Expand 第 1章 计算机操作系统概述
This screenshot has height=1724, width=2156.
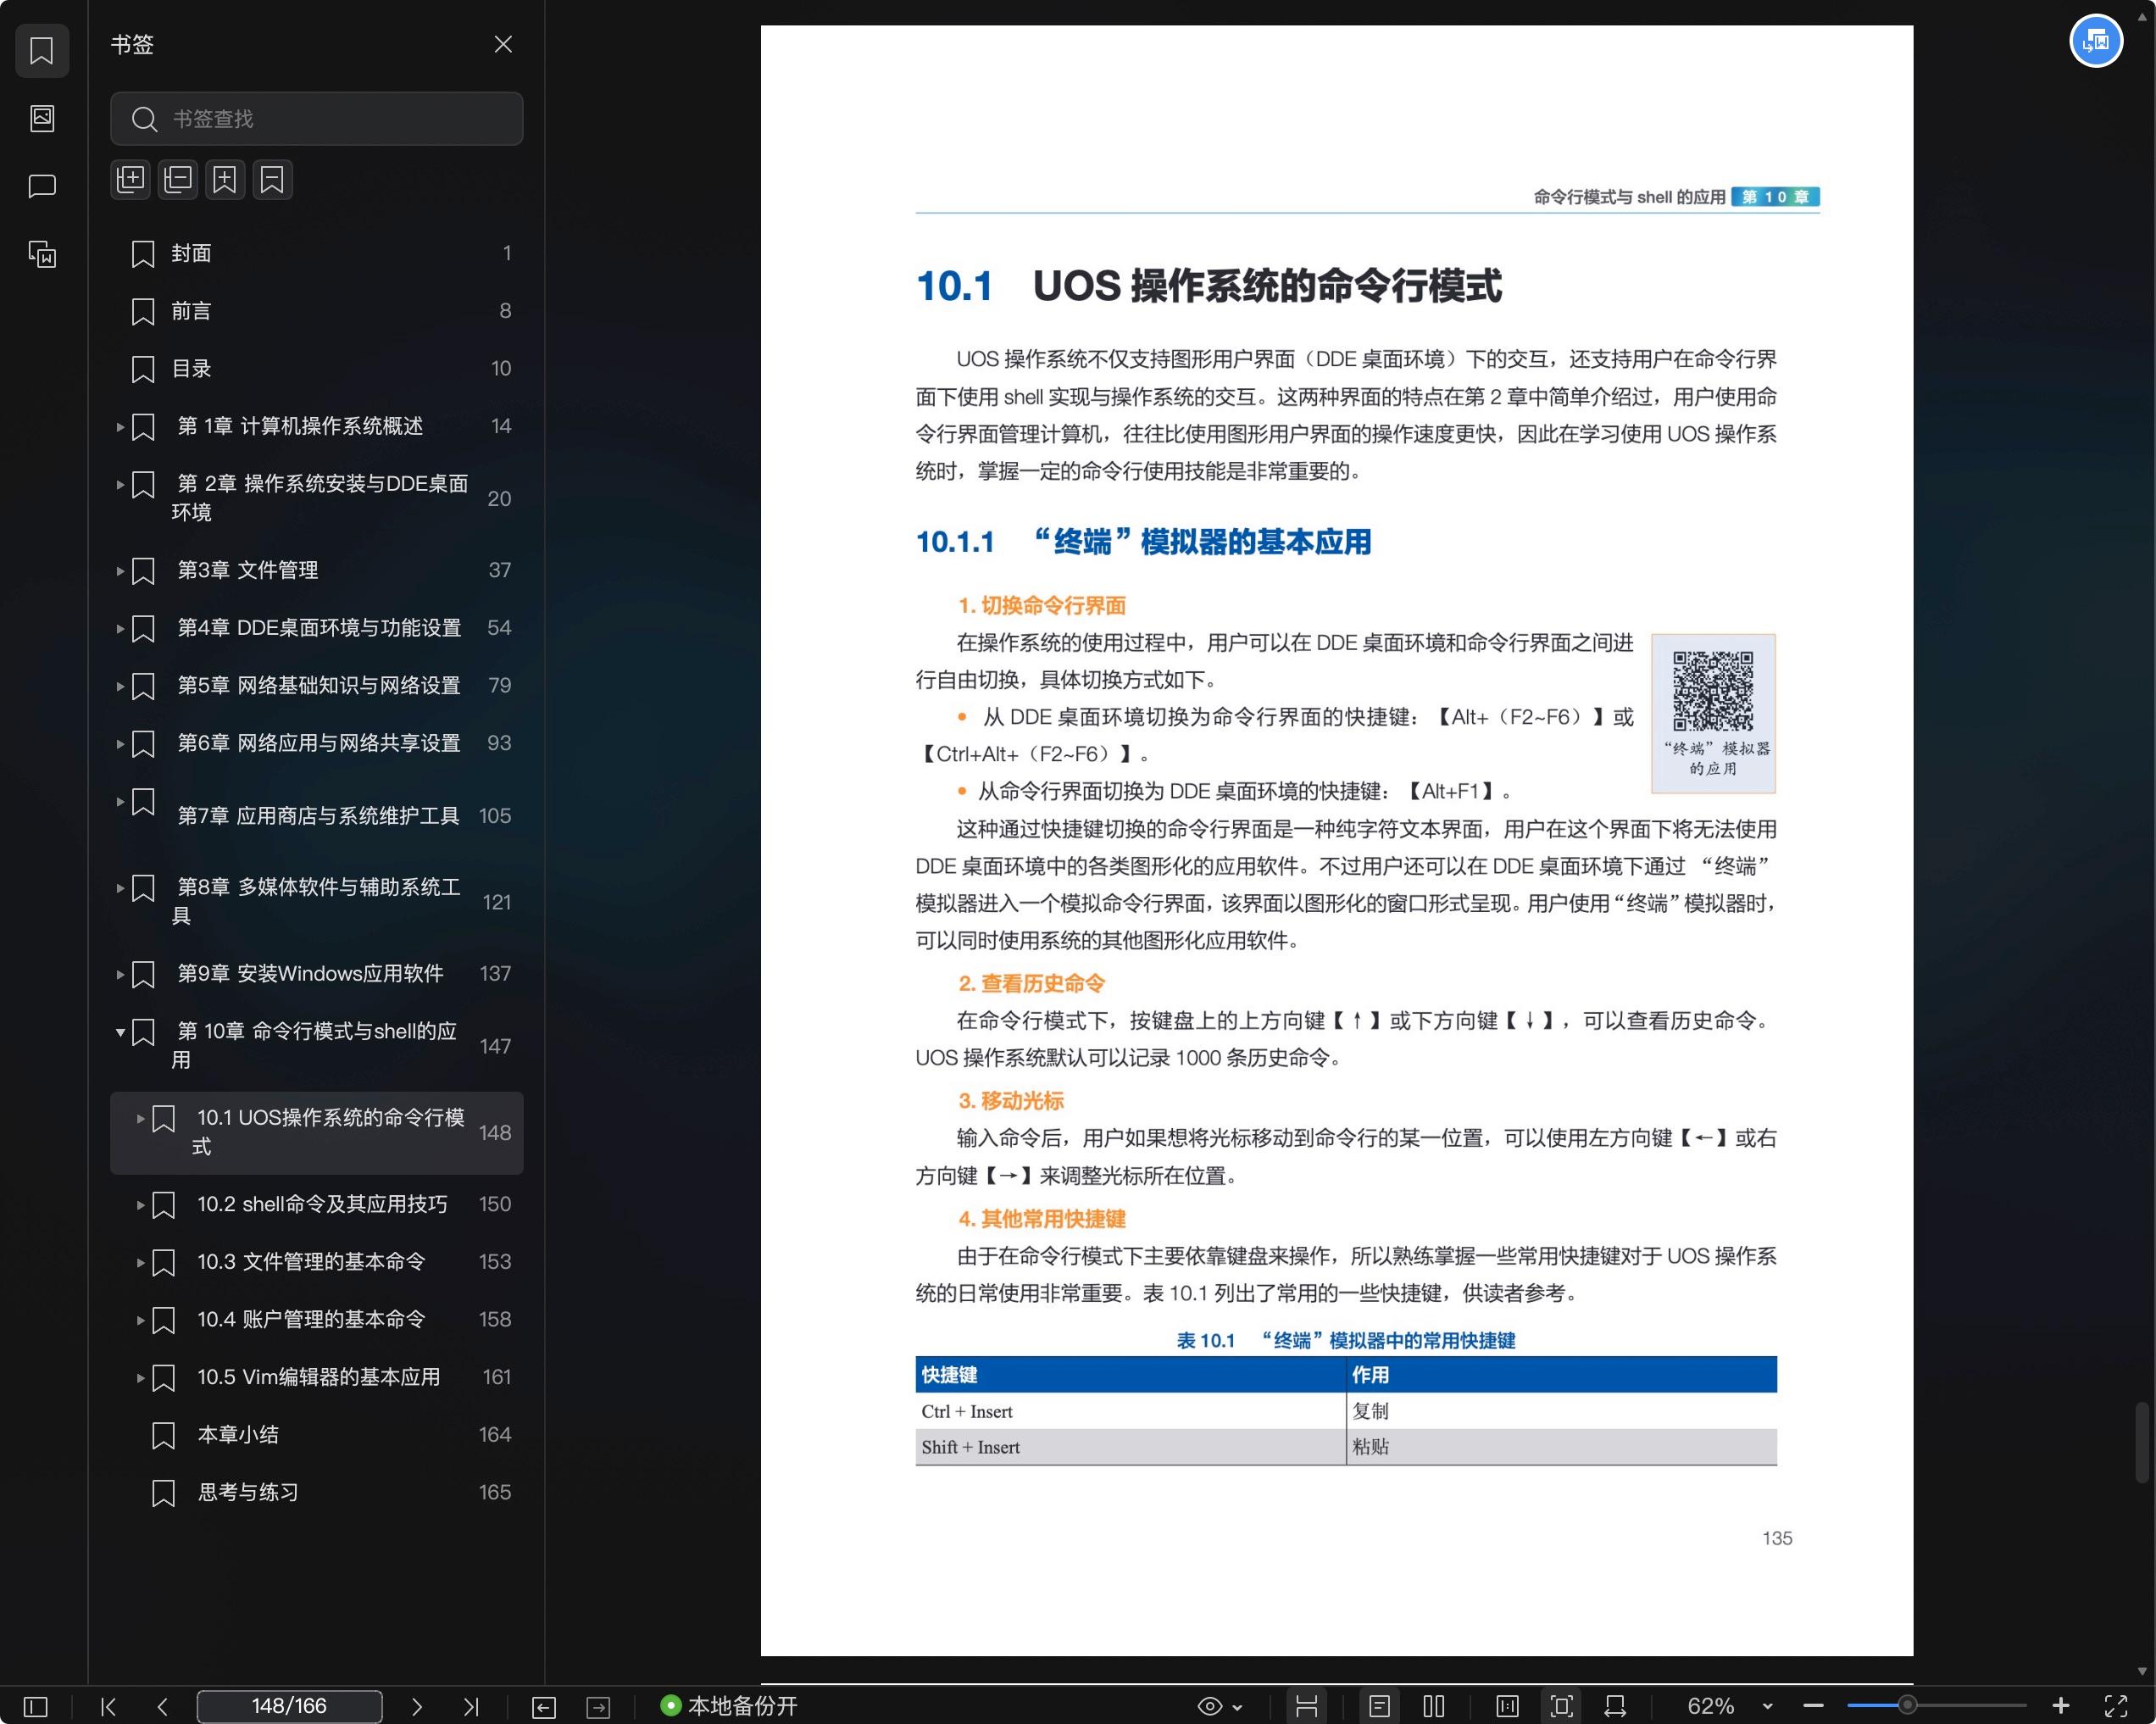120,427
